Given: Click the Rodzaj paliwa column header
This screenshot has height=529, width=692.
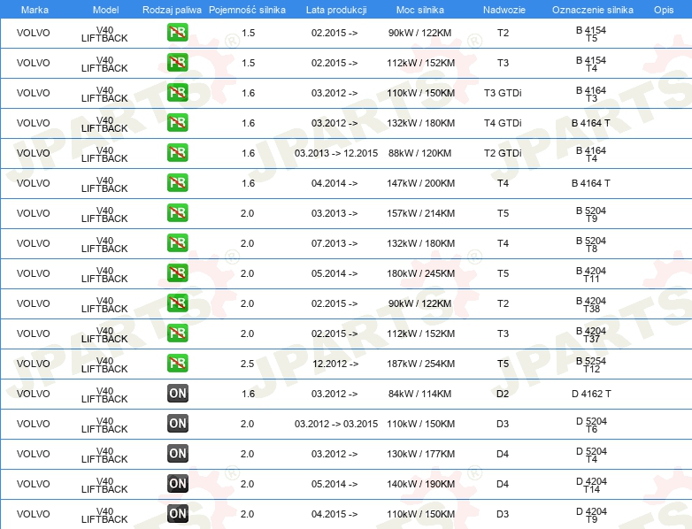Looking at the screenshot, I should pyautogui.click(x=172, y=10).
